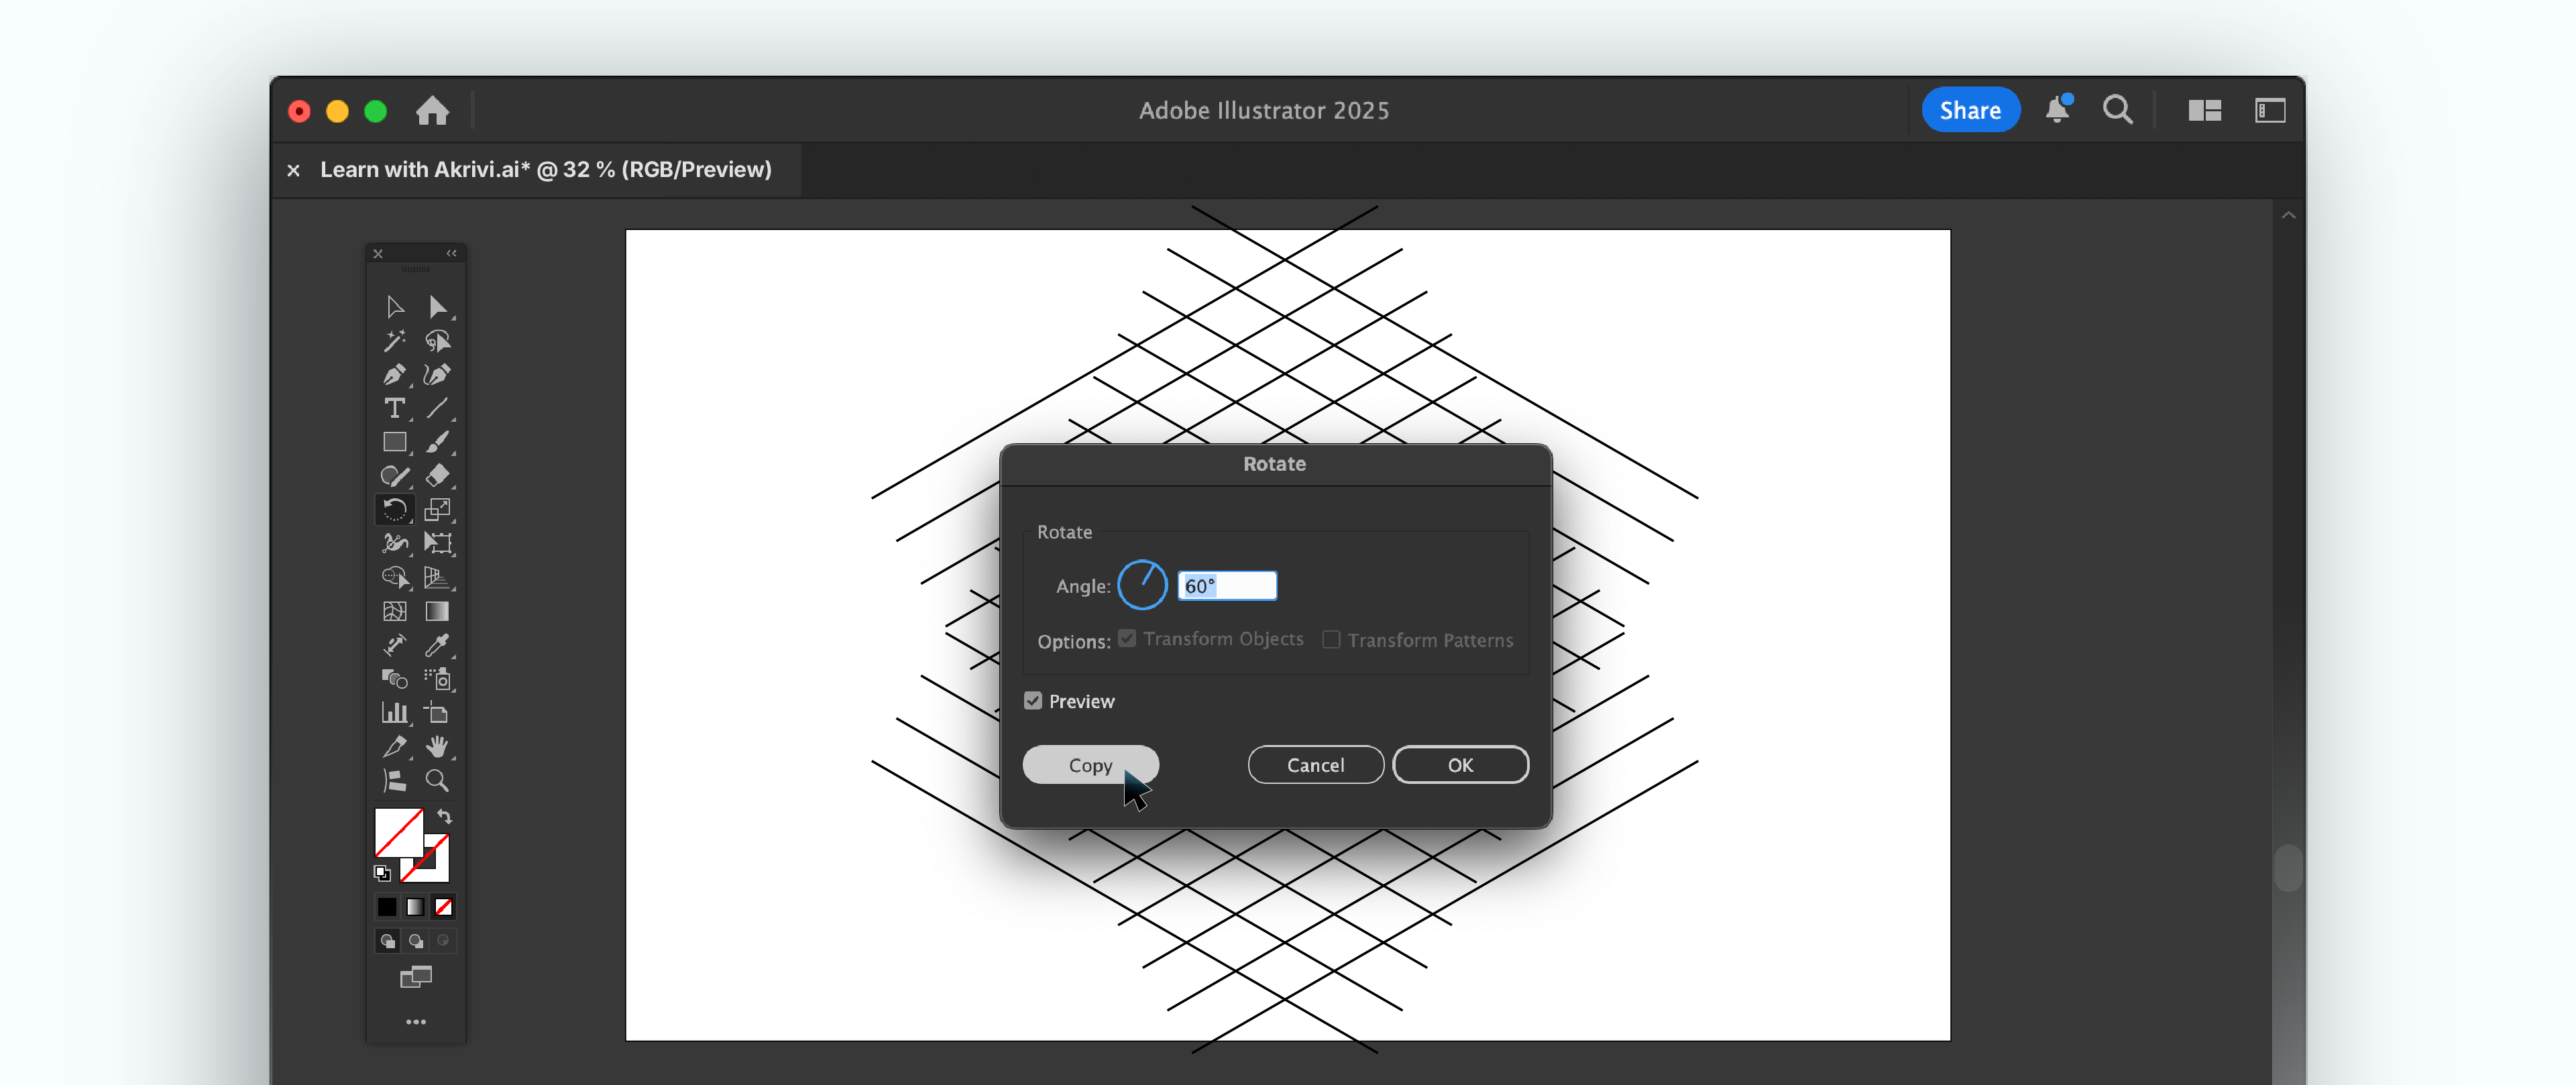Select the Eyedropper tool
Viewport: 2576px width, 1085px height.
click(x=437, y=645)
